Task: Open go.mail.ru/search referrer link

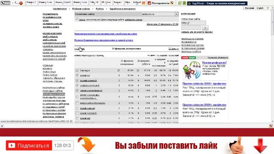Action: (x=89, y=81)
